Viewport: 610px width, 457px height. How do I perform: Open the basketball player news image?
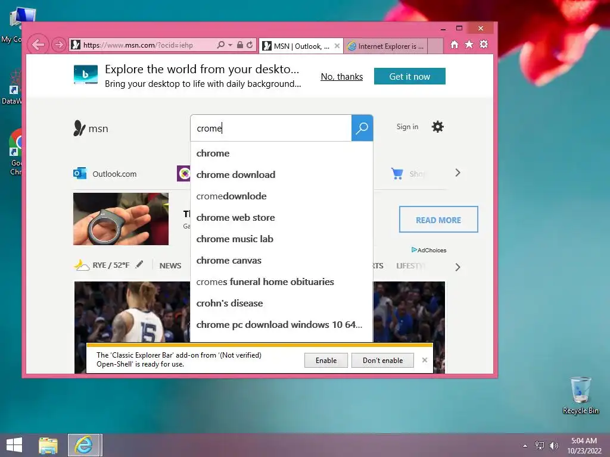(132, 312)
